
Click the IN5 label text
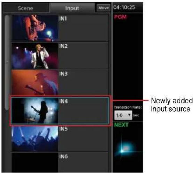coord(63,129)
